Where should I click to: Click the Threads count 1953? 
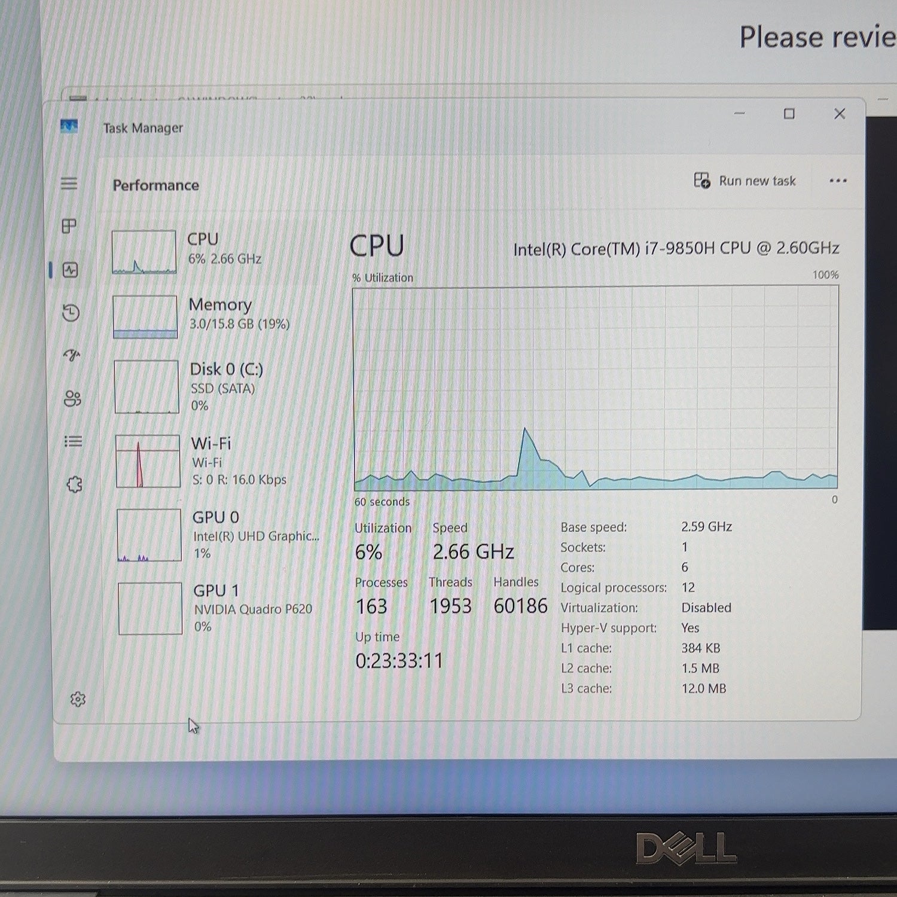pos(450,606)
